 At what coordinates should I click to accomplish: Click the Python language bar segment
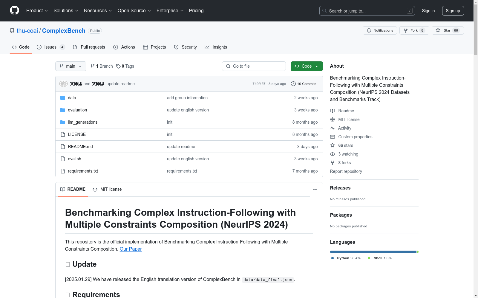click(373, 252)
